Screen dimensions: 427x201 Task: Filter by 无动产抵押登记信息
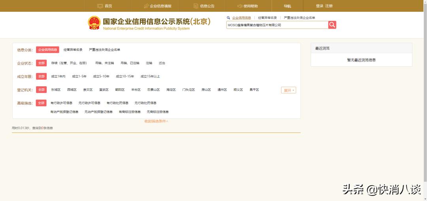98,112
